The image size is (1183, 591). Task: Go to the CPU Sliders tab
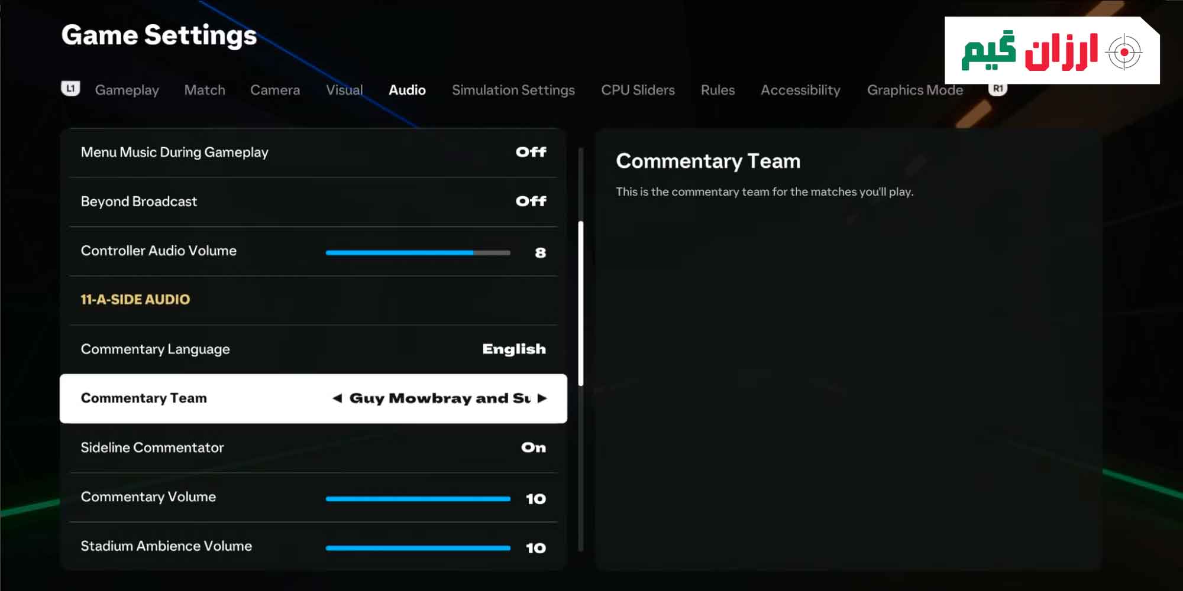point(638,90)
